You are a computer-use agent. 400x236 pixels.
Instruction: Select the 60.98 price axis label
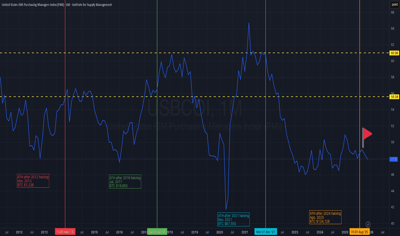(394, 53)
